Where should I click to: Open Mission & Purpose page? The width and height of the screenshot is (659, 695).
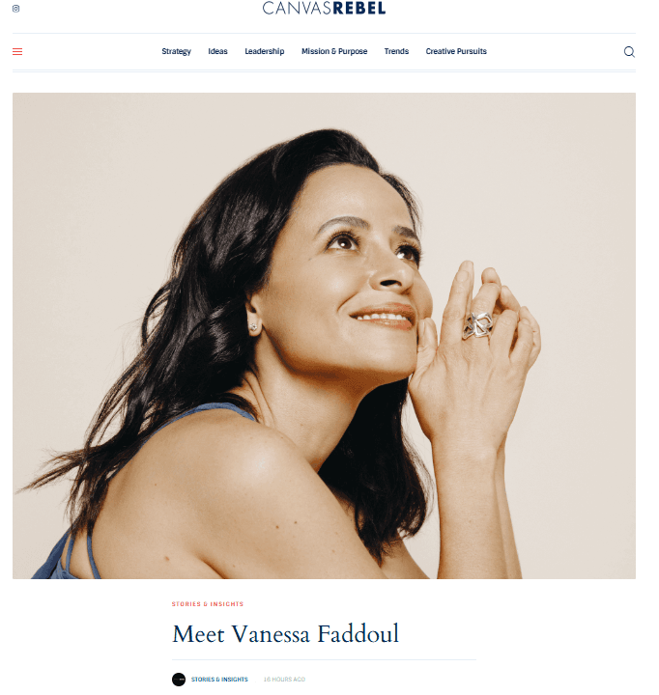pos(334,51)
